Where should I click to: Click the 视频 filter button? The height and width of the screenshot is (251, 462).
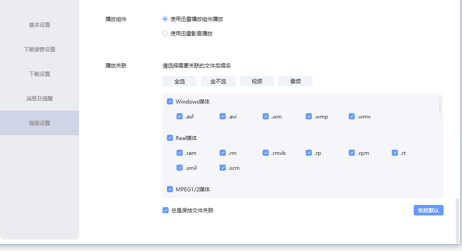pos(256,81)
